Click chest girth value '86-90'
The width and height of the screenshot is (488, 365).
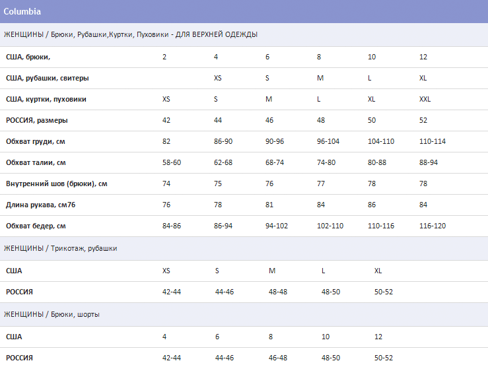click(x=223, y=142)
